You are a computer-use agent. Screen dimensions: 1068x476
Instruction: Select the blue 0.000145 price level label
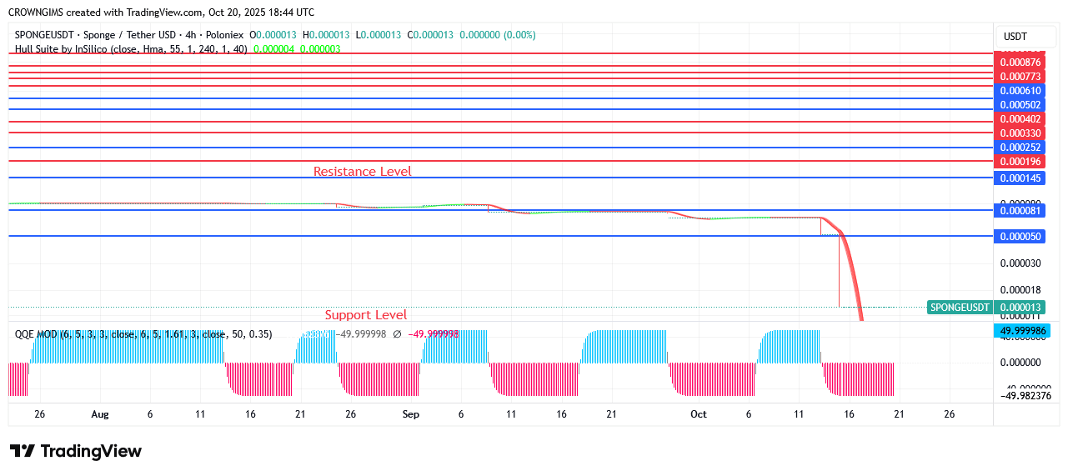pos(1020,178)
